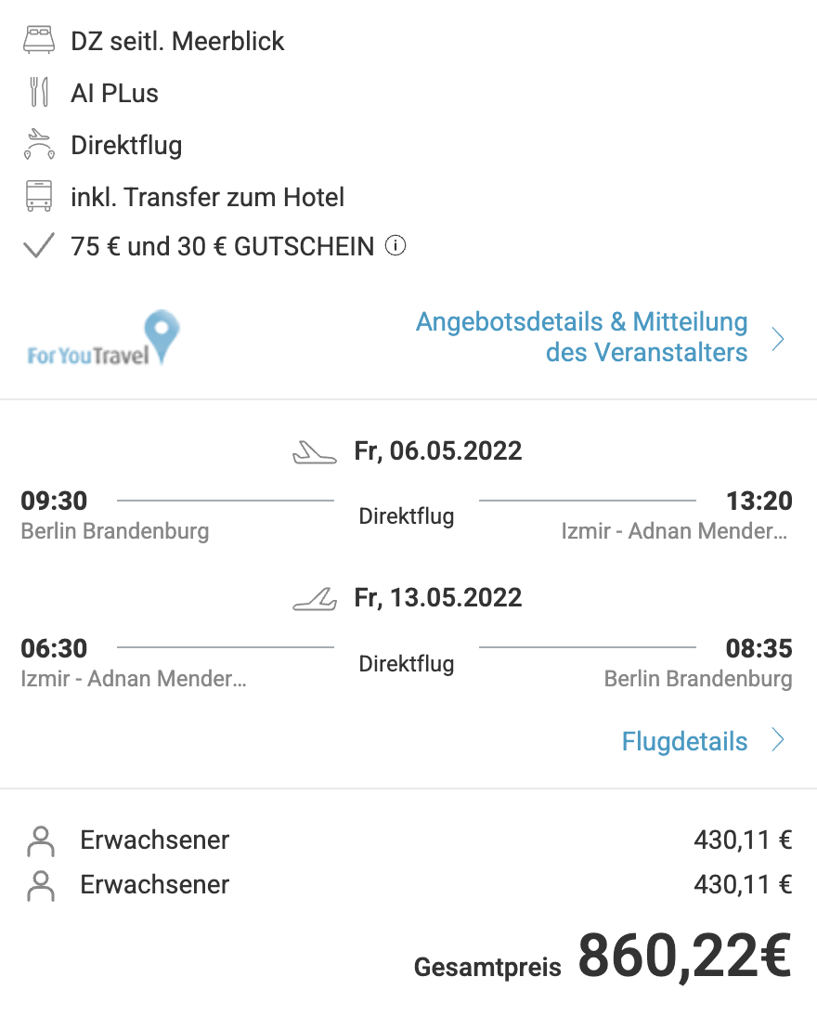Click the truncated Izmir arrival airport name
The image size is (817, 1016).
[674, 531]
